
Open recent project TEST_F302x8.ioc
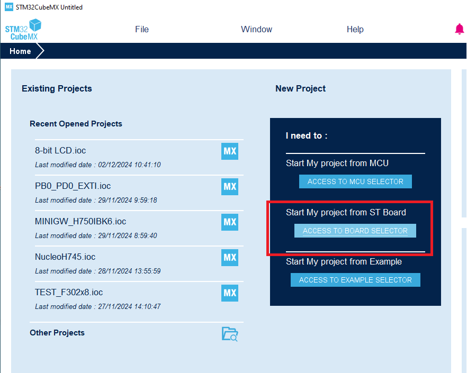pyautogui.click(x=69, y=292)
